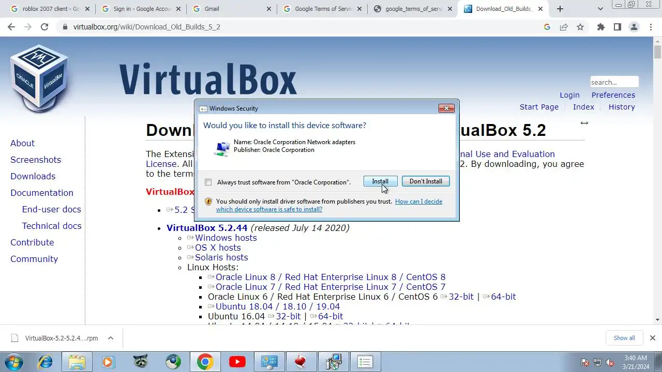The height and width of the screenshot is (372, 662).
Task: Open tab search dropdown arrow
Action: [x=600, y=9]
